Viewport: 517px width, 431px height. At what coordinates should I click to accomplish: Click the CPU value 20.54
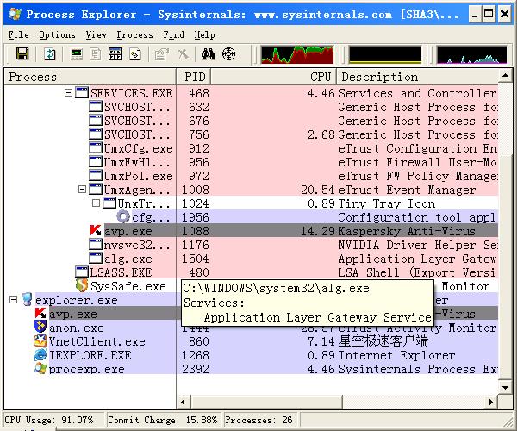click(x=317, y=190)
